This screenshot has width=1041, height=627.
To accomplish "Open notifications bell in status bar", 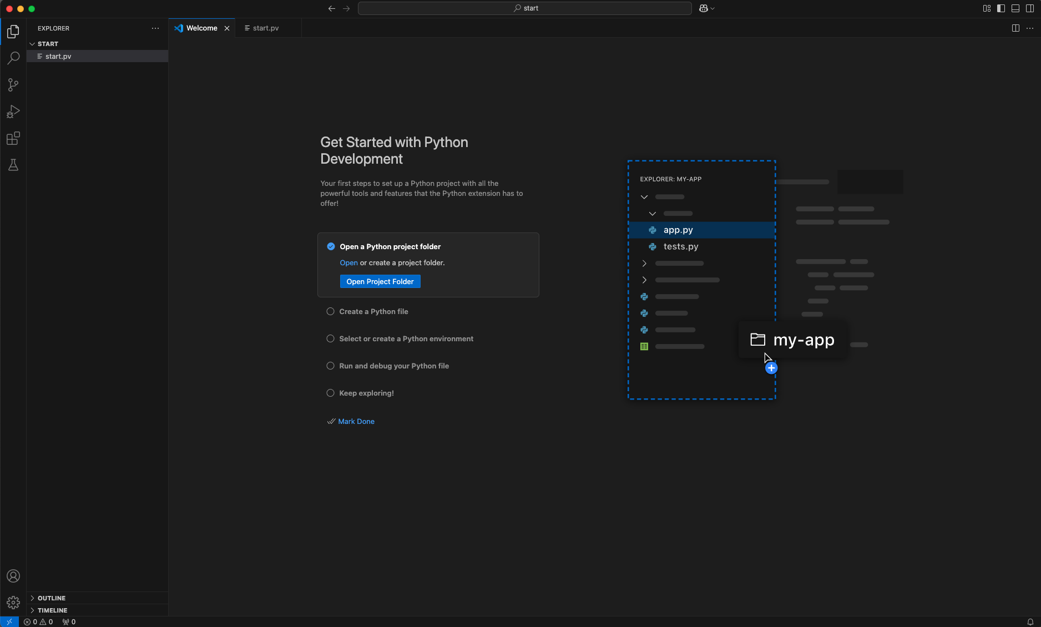I will click(1030, 622).
